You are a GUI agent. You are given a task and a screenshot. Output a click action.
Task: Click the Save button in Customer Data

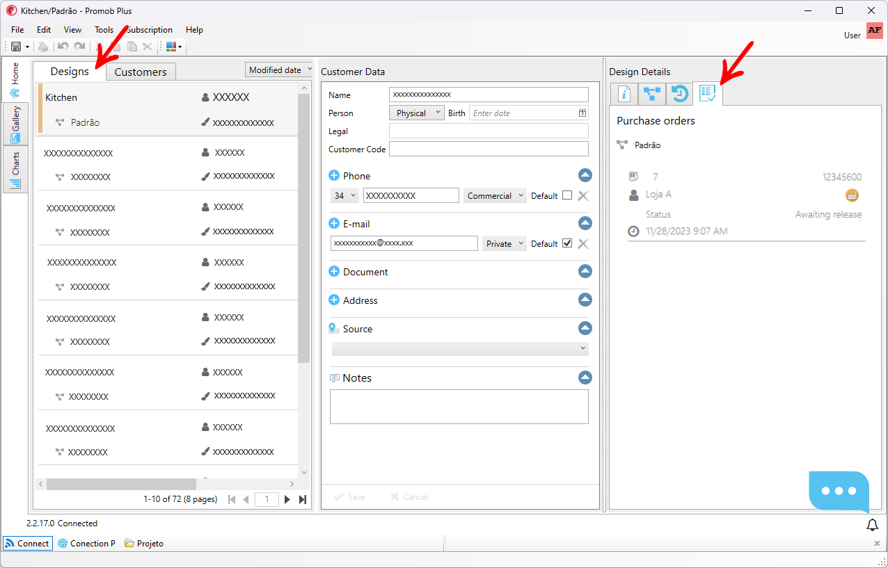tap(349, 496)
